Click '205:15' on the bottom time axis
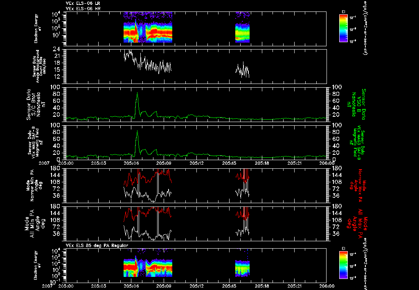The width and height of the screenshot is (419, 290). click(229, 286)
